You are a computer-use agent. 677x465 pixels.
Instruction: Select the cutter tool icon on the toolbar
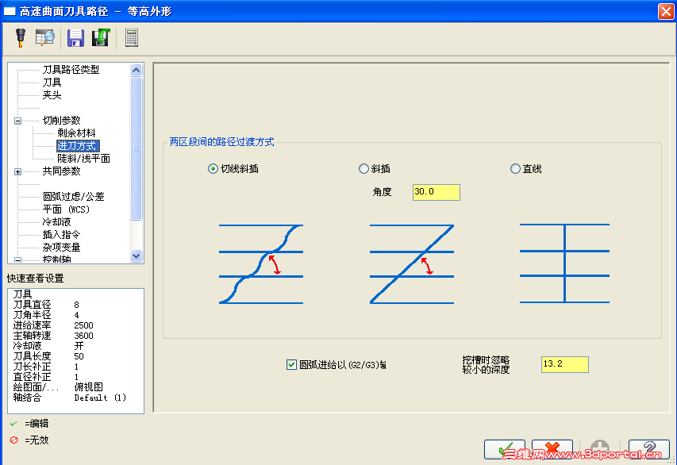[x=19, y=37]
